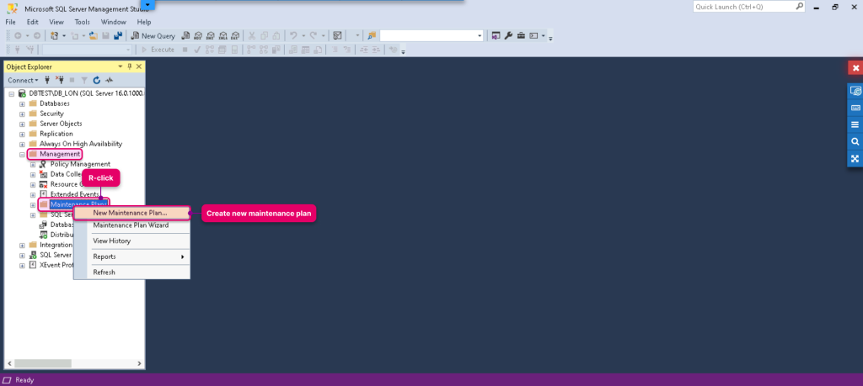Click the wrench Properties icon in toolbar
The width and height of the screenshot is (863, 386).
[508, 35]
